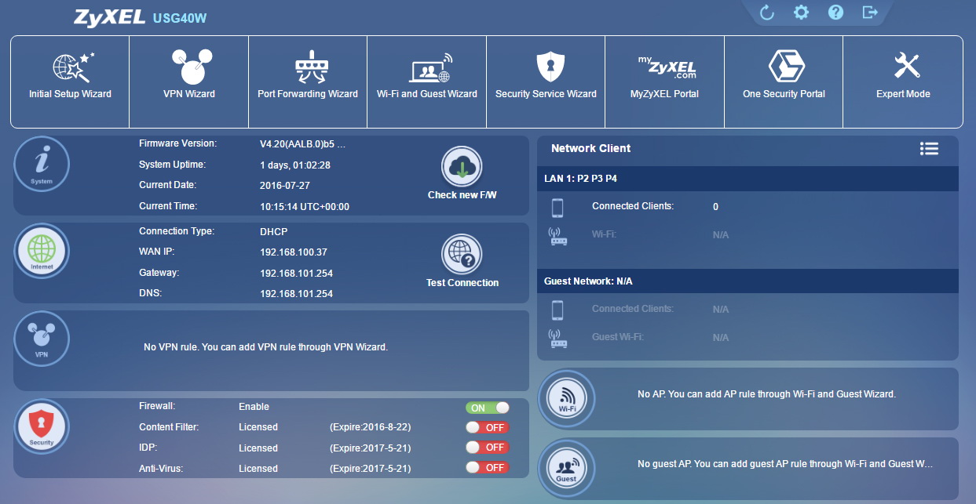Open the help menu

point(835,12)
